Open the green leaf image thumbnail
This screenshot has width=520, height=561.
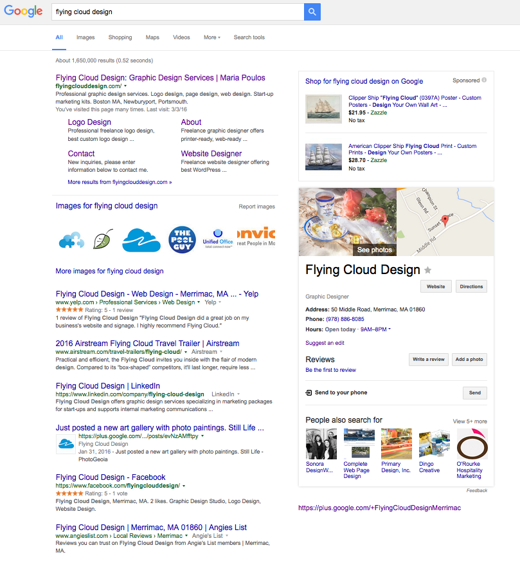click(103, 239)
